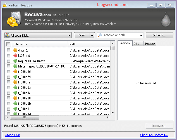Check the box for f_000e11
Screen dimensions: 177x140
pos(8,109)
